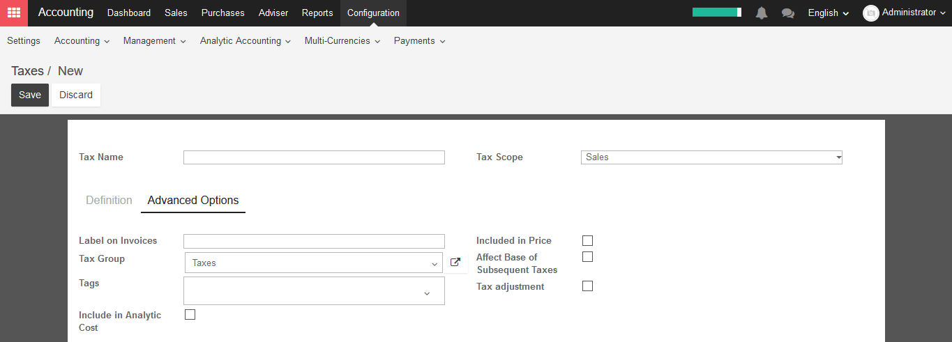Expand the Tax Group dropdown
The image size is (952, 342).
(x=314, y=263)
